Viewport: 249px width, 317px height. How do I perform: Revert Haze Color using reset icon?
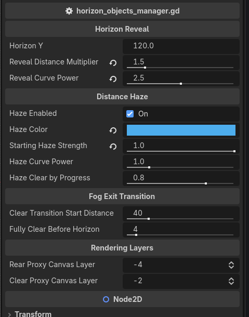(x=113, y=130)
